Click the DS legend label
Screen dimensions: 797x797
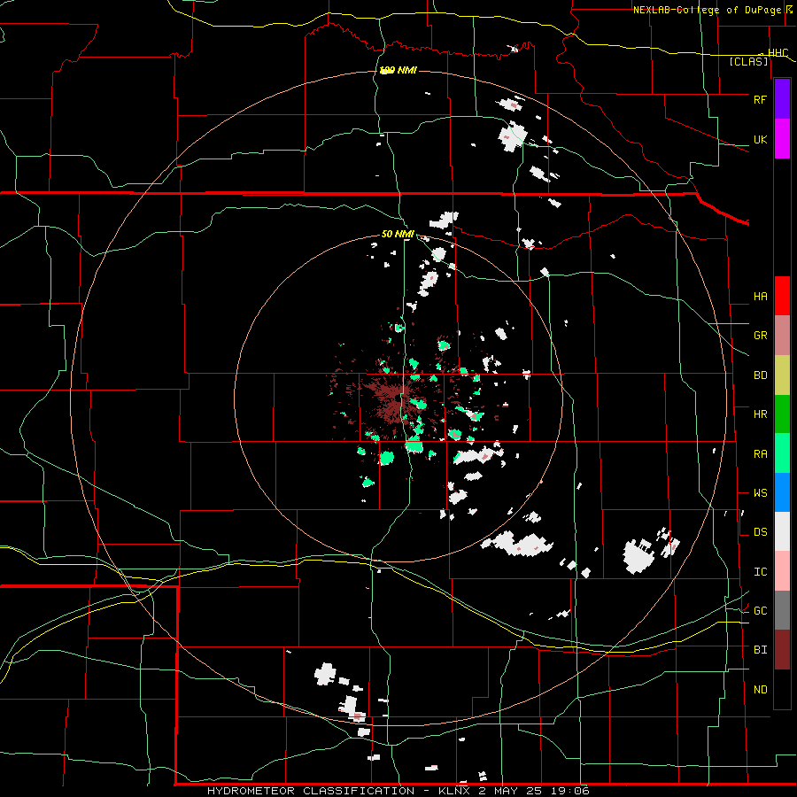[x=761, y=532]
